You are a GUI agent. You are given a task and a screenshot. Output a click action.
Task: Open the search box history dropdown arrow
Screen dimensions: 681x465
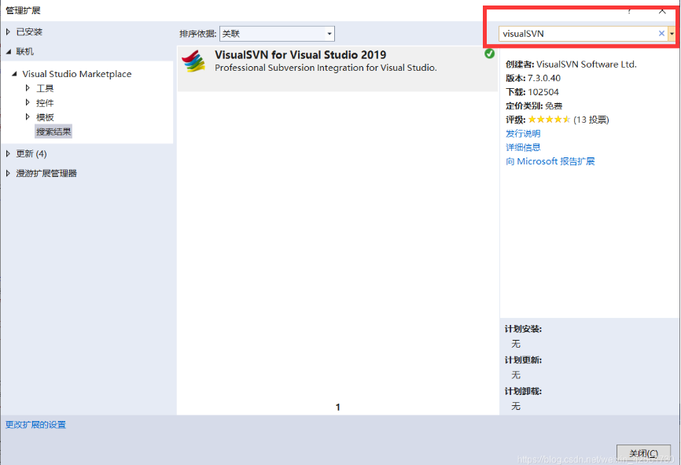click(672, 34)
